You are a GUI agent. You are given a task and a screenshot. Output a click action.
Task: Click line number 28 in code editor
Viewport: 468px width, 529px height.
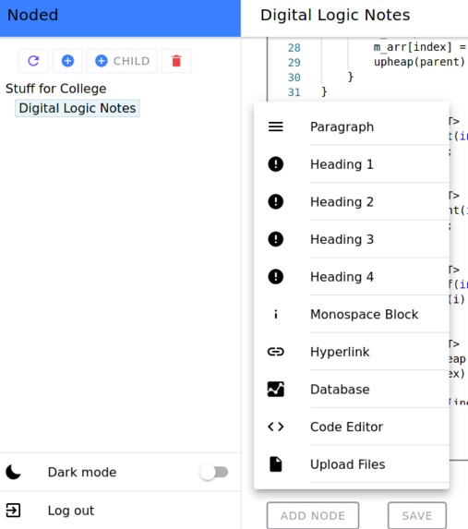click(294, 48)
